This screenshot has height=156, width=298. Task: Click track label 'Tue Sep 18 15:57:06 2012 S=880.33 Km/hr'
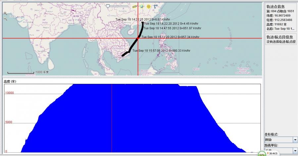click(x=161, y=51)
